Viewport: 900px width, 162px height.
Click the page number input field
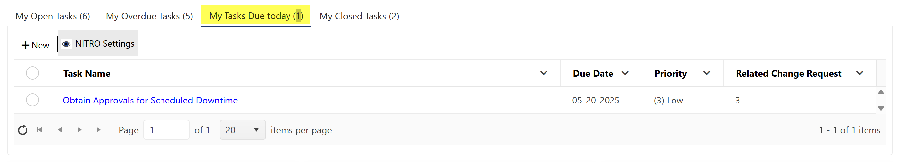[x=166, y=130]
